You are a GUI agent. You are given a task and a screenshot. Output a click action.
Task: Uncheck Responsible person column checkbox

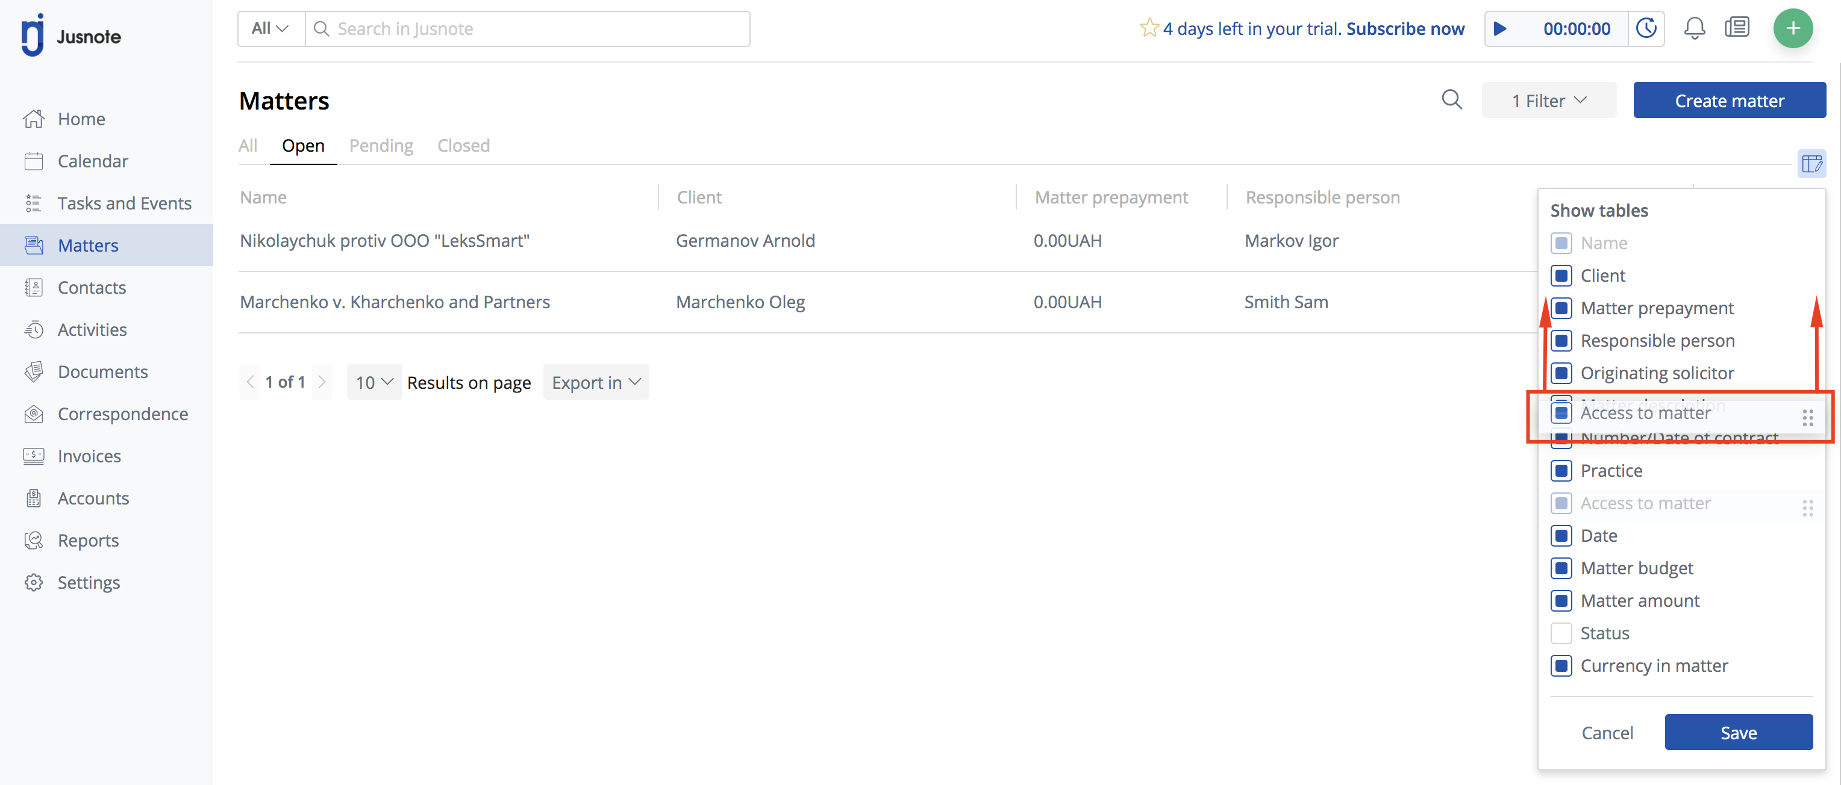(1561, 341)
